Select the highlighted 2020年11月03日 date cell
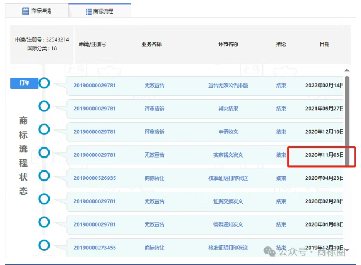Viewport: 361px width, 265px height. click(322, 155)
